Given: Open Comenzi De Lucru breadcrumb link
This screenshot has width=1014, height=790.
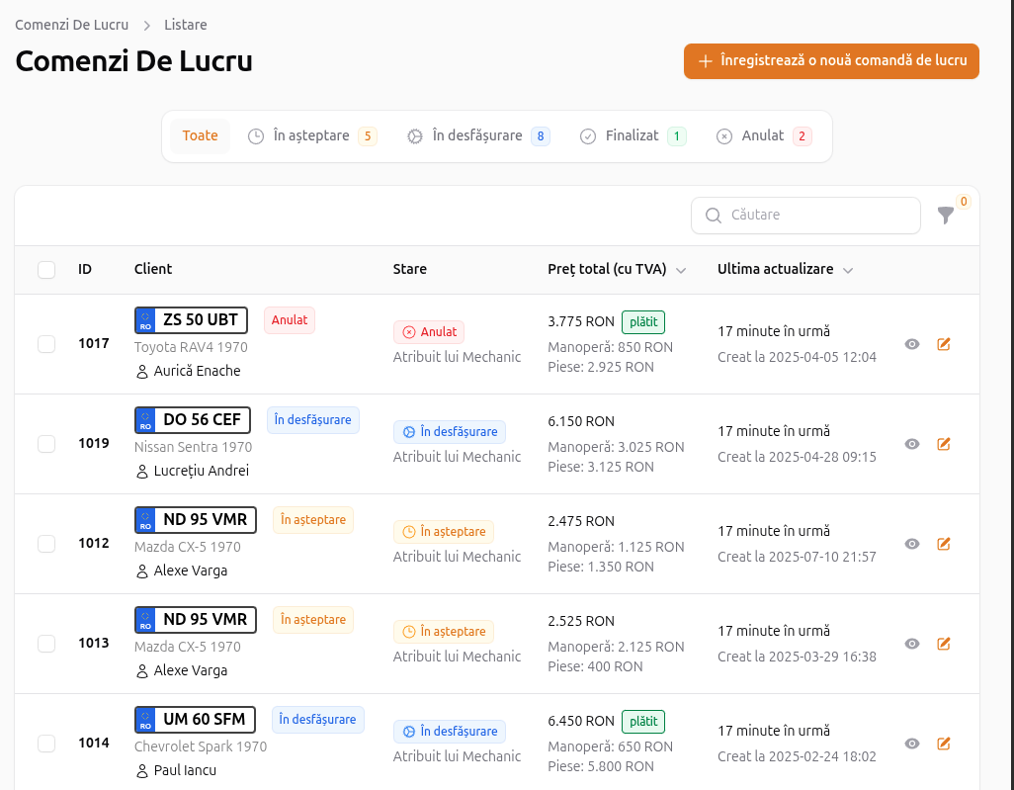Looking at the screenshot, I should tap(71, 25).
